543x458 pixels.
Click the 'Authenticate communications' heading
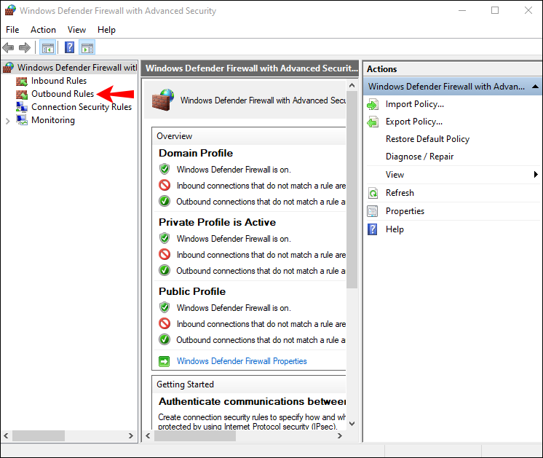(252, 401)
